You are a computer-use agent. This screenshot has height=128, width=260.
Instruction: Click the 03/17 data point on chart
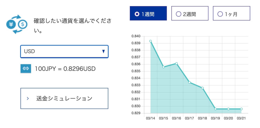click(189, 82)
